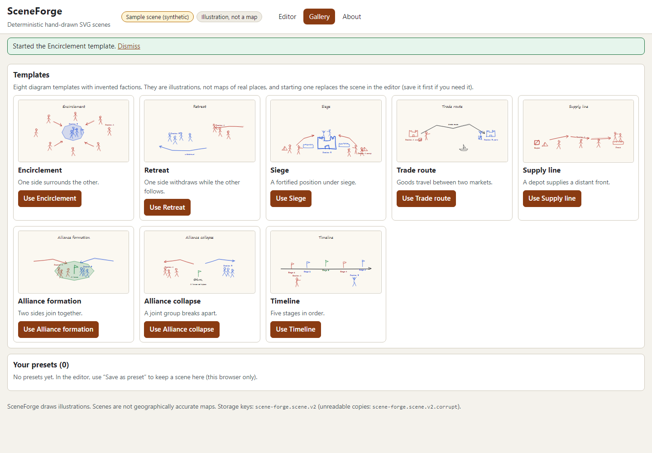652x453 pixels.
Task: Click the Use Alliance collapse button
Action: point(182,329)
